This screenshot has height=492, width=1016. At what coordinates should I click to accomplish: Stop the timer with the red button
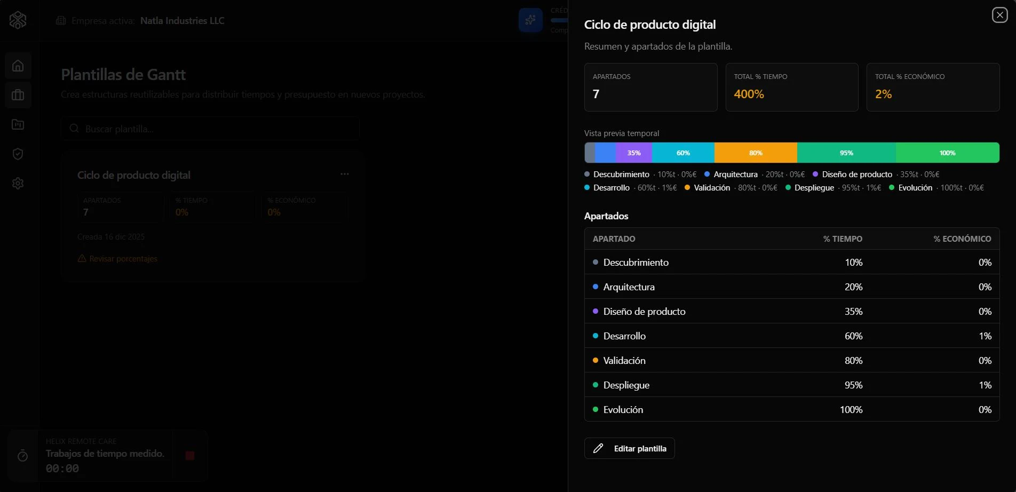coord(189,456)
